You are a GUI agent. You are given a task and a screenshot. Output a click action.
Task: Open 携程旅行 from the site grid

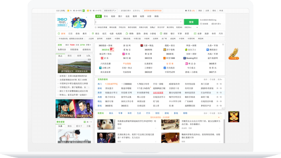pos(212,50)
